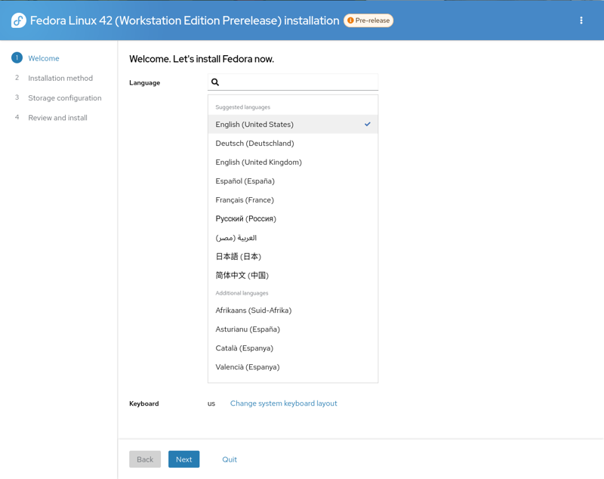Image resolution: width=604 pixels, height=479 pixels.
Task: Select Русский (Россия) language
Action: pyautogui.click(x=293, y=218)
